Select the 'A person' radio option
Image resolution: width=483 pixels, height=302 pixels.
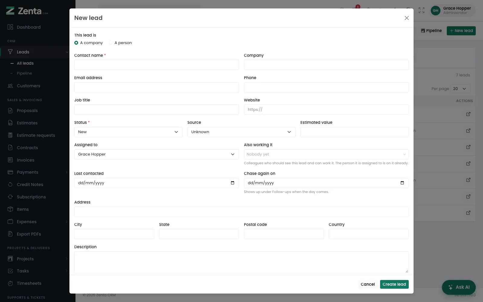click(x=110, y=43)
